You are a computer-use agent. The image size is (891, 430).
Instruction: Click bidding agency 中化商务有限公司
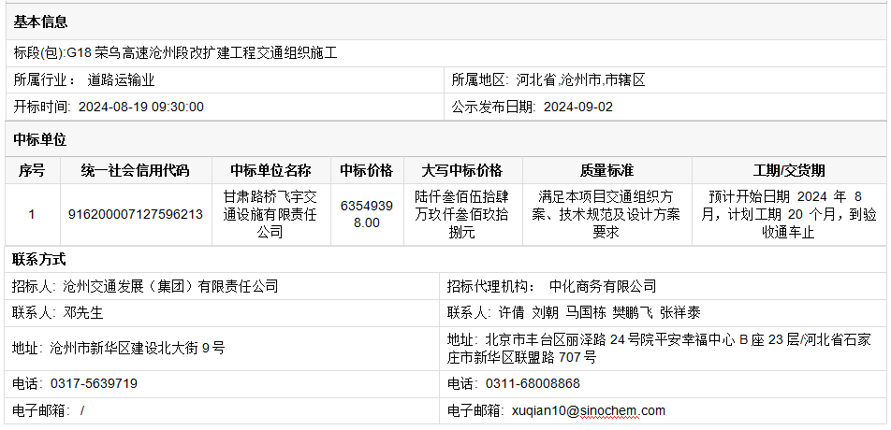(603, 286)
